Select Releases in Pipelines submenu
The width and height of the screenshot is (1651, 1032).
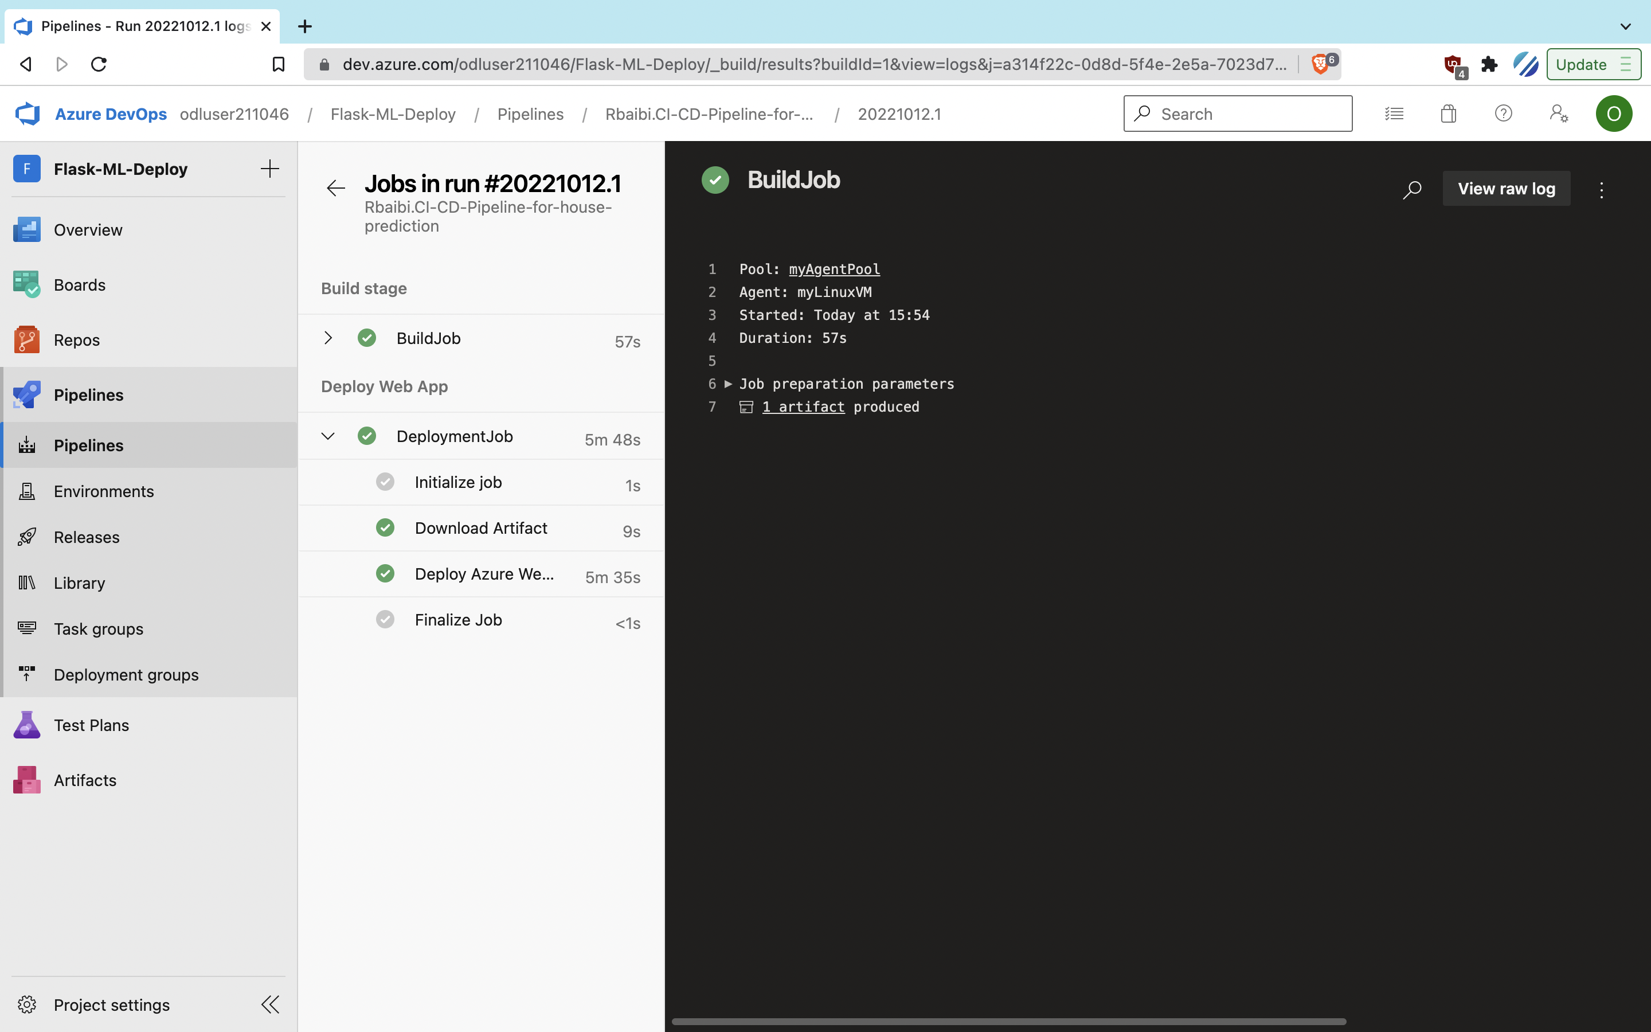click(x=87, y=537)
